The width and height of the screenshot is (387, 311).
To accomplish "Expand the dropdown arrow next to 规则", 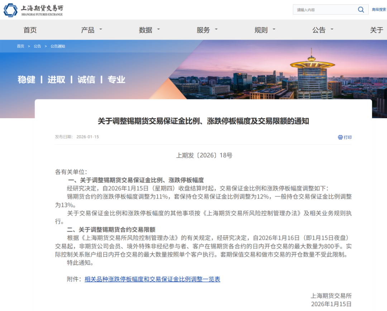I will tap(274, 29).
